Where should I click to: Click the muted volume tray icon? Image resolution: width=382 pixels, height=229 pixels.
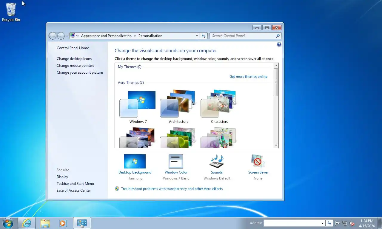pos(352,223)
